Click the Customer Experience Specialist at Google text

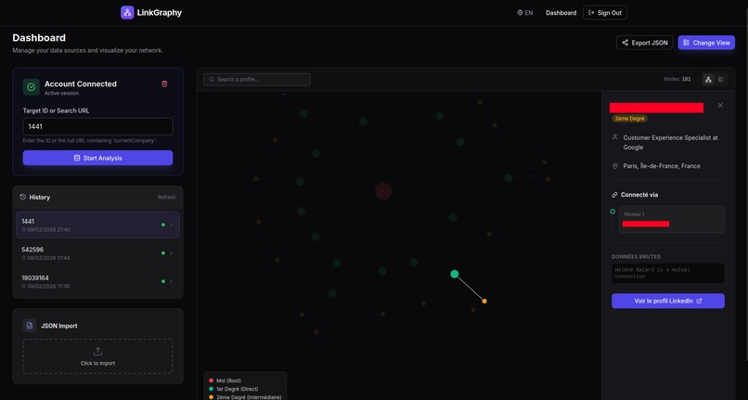click(670, 142)
